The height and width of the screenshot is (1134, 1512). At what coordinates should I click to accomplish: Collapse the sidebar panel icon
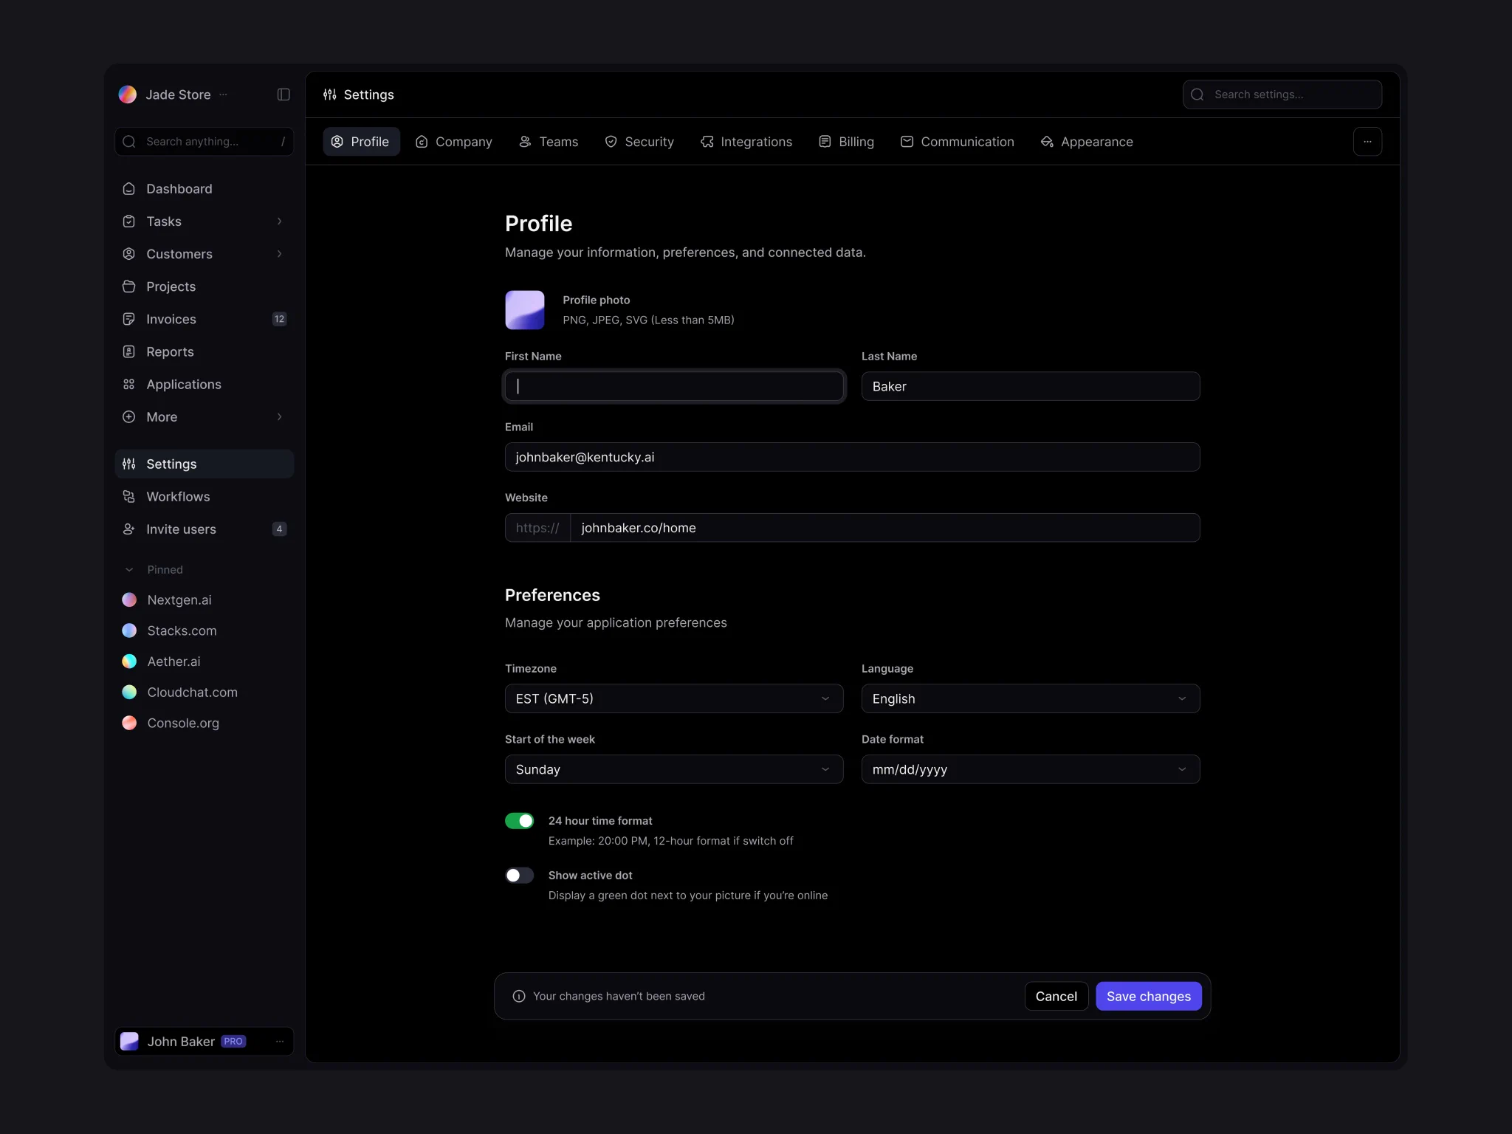click(x=283, y=94)
